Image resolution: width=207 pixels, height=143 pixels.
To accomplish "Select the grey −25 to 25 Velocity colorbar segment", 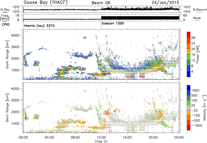I will point(189,108).
